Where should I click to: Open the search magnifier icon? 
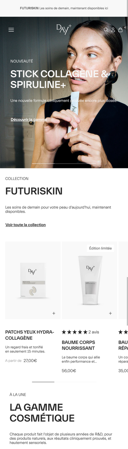point(106,30)
